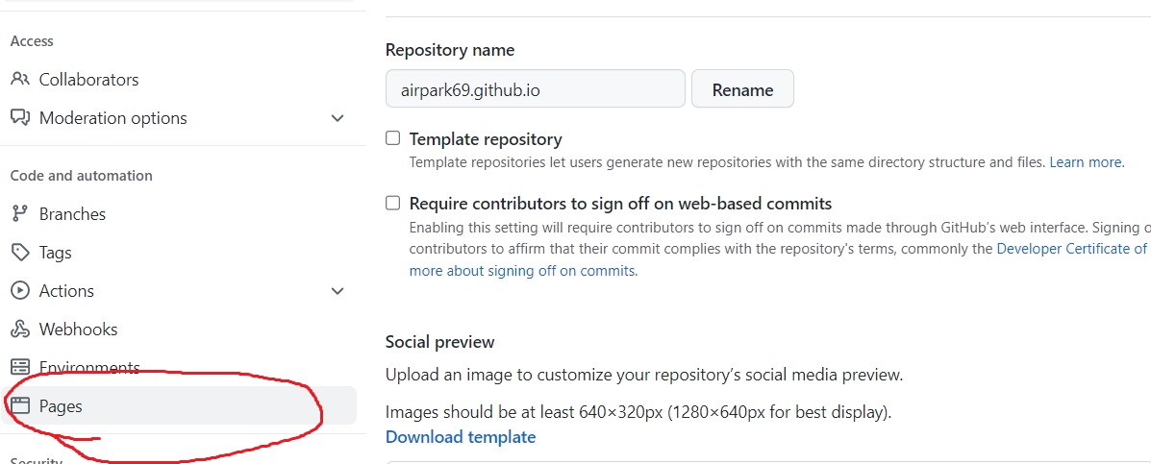Follow the Learn more link

coord(1086,162)
